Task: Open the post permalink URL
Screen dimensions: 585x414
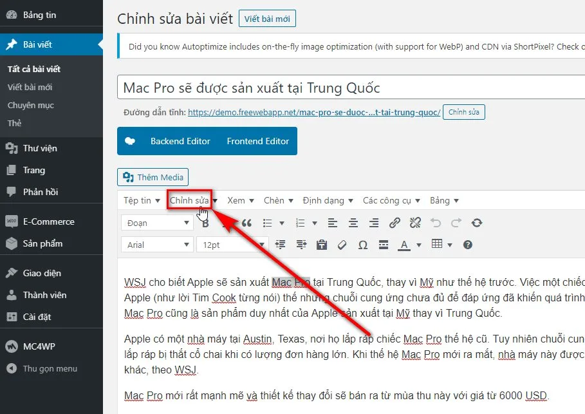Action: click(x=314, y=113)
